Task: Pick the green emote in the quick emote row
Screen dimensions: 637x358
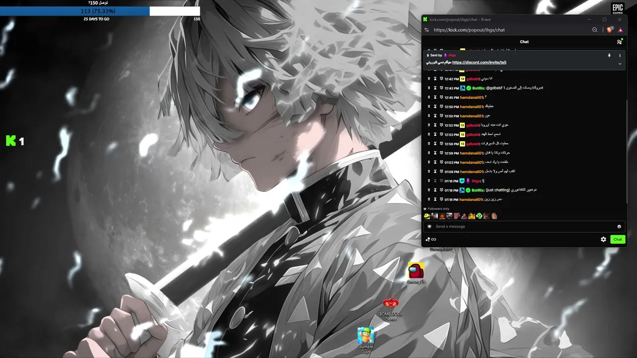Action: click(479, 216)
